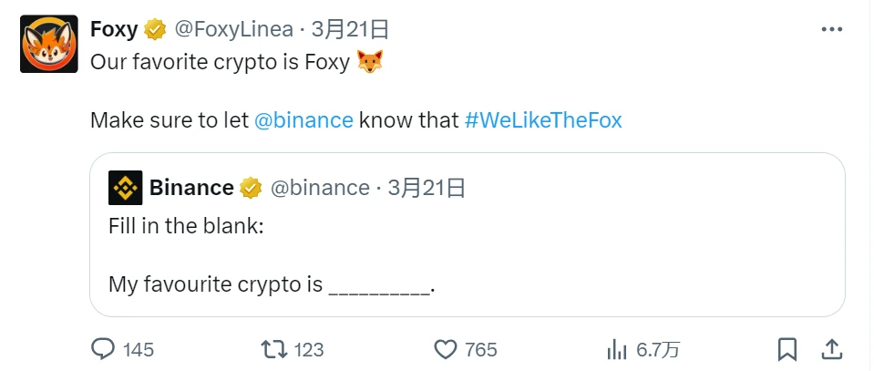Click the fox emoji in the tweet
The image size is (874, 371).
[x=370, y=64]
